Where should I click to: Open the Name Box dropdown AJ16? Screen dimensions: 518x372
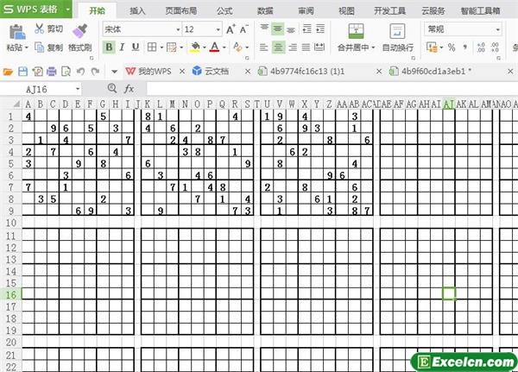[78, 89]
